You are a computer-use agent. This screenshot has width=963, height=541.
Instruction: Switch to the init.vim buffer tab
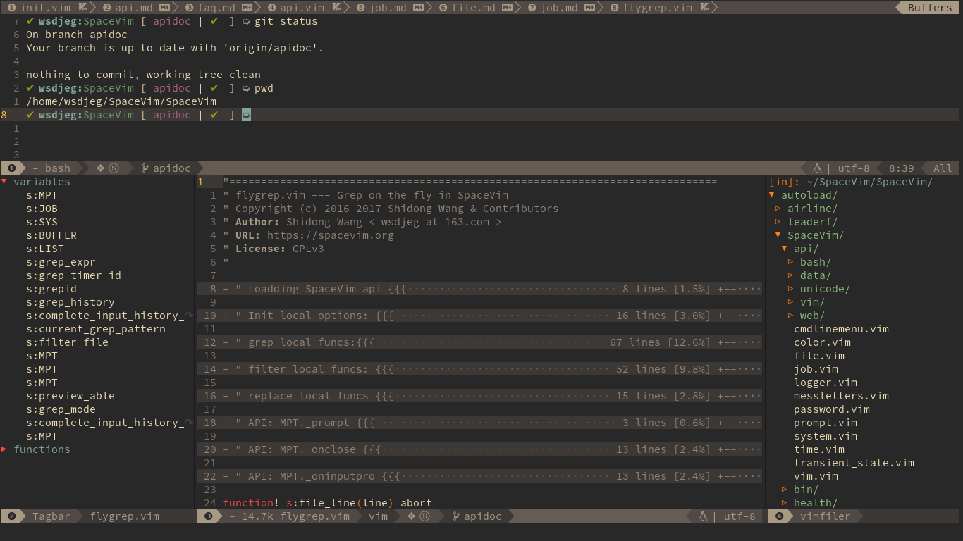46,8
